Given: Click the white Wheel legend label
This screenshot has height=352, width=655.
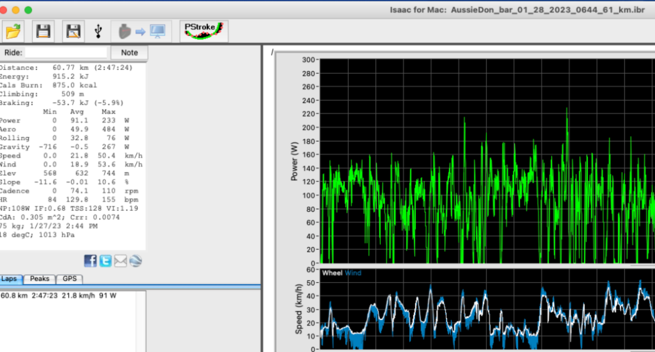Looking at the screenshot, I should click(x=332, y=273).
